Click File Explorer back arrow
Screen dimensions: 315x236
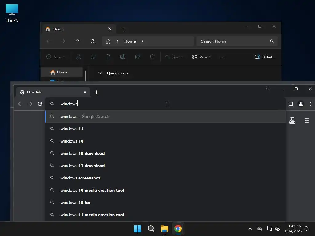click(48, 41)
